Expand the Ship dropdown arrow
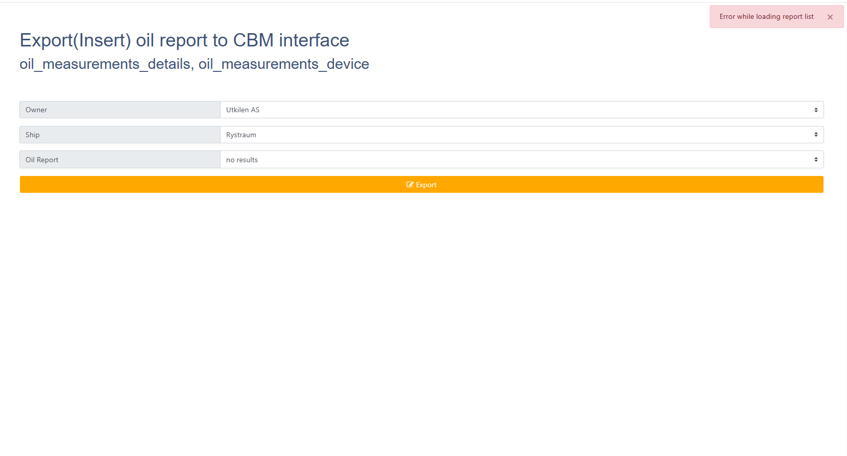The height and width of the screenshot is (456, 847). coord(815,135)
